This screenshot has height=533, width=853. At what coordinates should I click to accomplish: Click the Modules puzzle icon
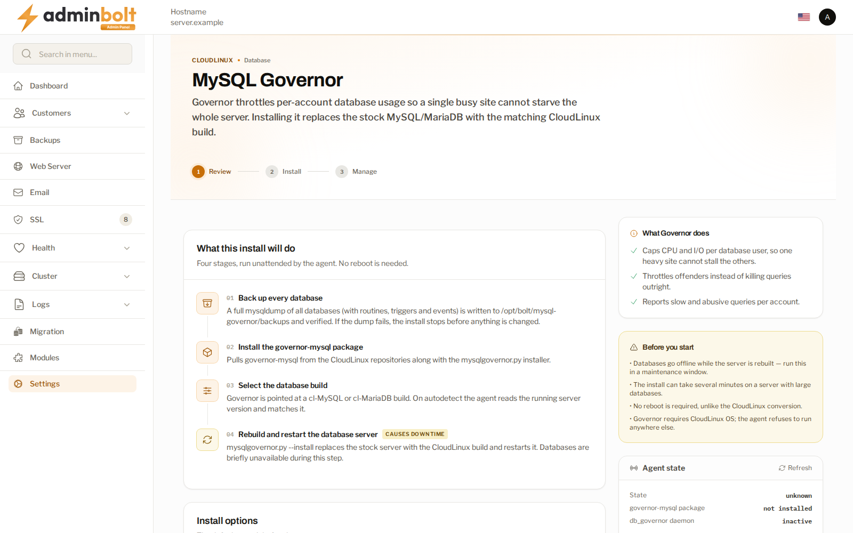[x=18, y=358]
